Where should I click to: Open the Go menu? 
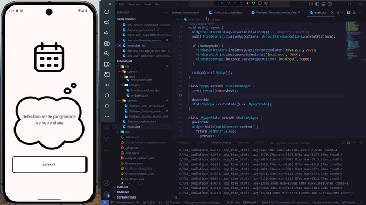click(157, 4)
